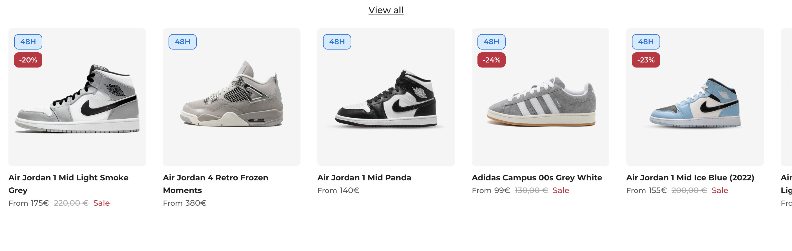Click the -24% discount badge
Viewport: 792px width, 251px height.
pyautogui.click(x=491, y=60)
